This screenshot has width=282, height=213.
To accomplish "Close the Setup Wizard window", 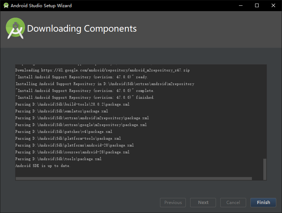I will pyautogui.click(x=273, y=6).
